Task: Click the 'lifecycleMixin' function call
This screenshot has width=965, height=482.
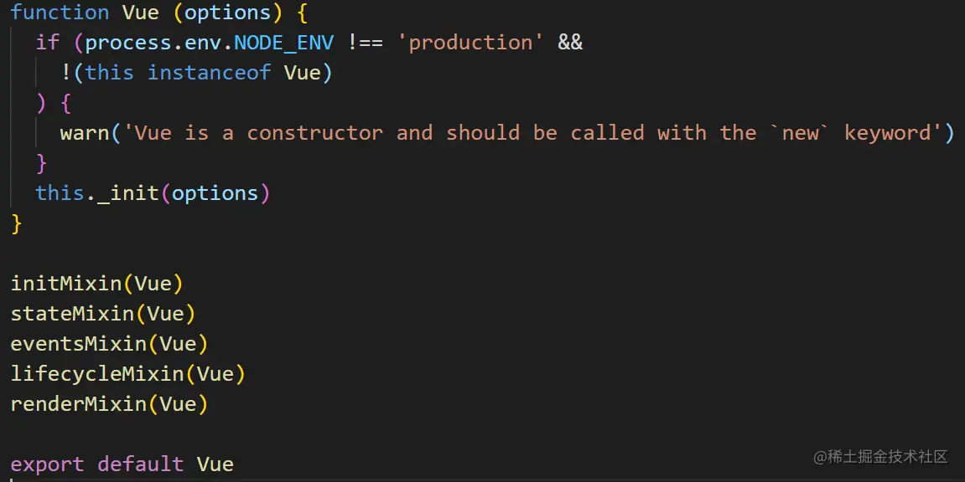Action: pyautogui.click(x=96, y=374)
